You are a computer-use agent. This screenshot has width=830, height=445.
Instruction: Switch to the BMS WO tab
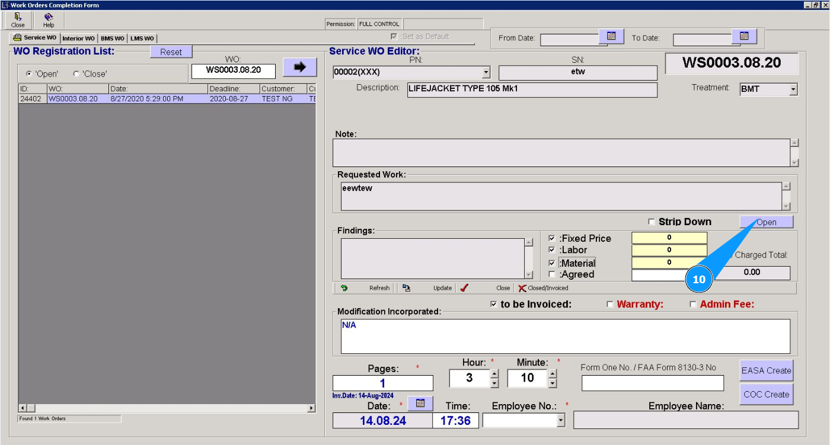point(112,39)
